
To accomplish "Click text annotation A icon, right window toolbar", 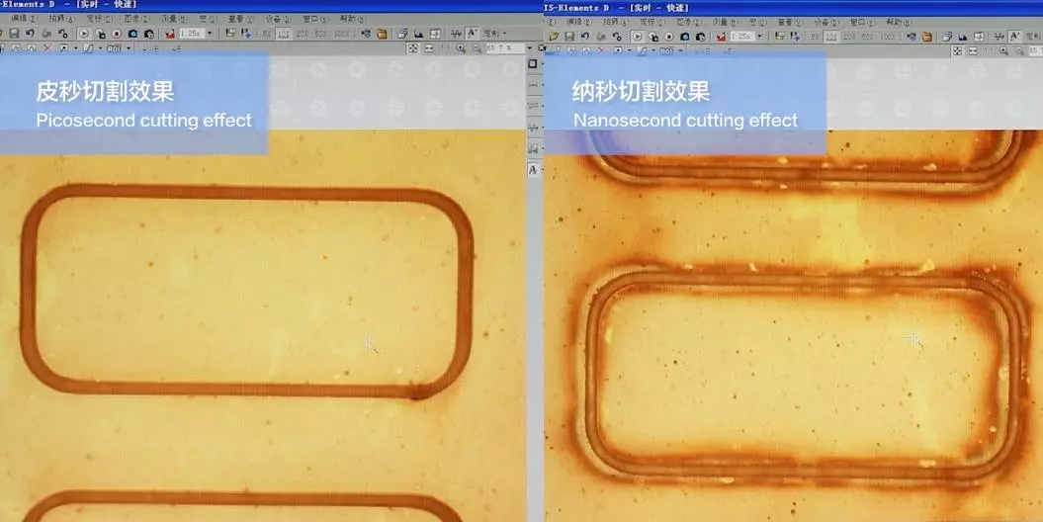I will coord(1015,36).
